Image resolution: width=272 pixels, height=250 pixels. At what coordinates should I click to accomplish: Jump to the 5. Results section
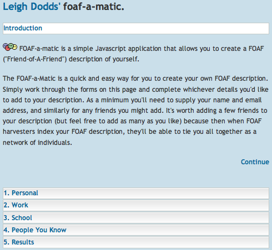(x=136, y=242)
